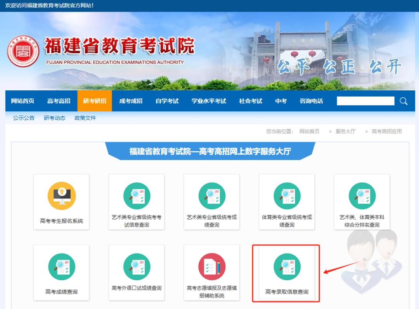Select 中考 in the navigation bar

pos(280,101)
